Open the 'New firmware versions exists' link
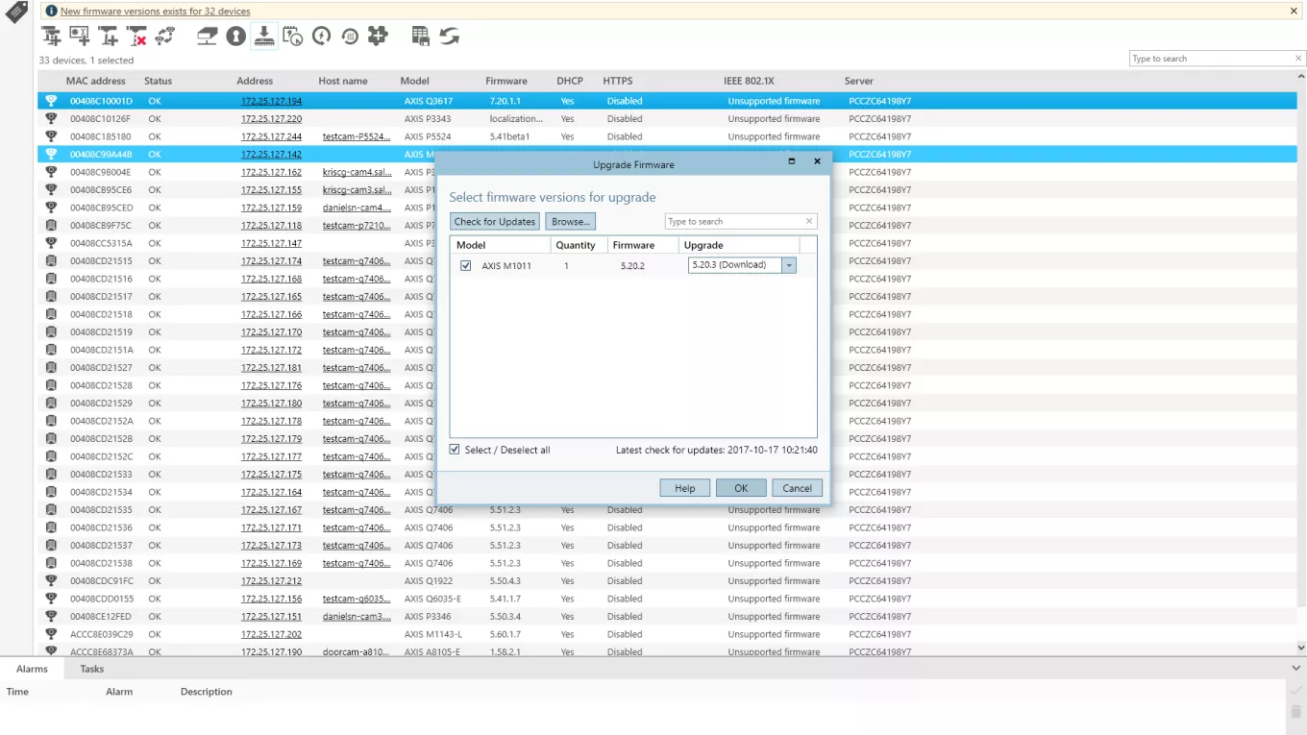This screenshot has width=1307, height=735. [155, 12]
